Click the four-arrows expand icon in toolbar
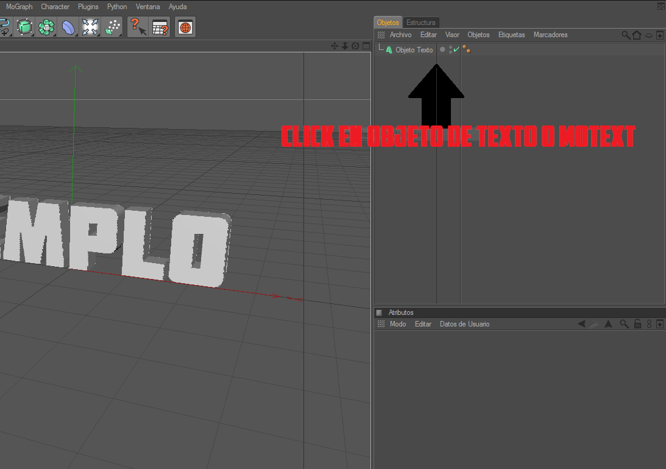 (90, 27)
